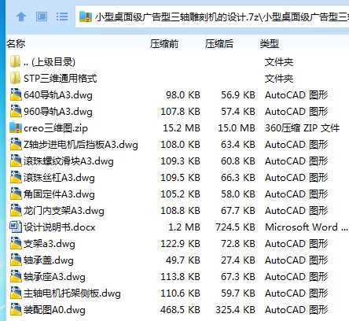
Task: Sort by the 类型 column header
Action: click(270, 43)
